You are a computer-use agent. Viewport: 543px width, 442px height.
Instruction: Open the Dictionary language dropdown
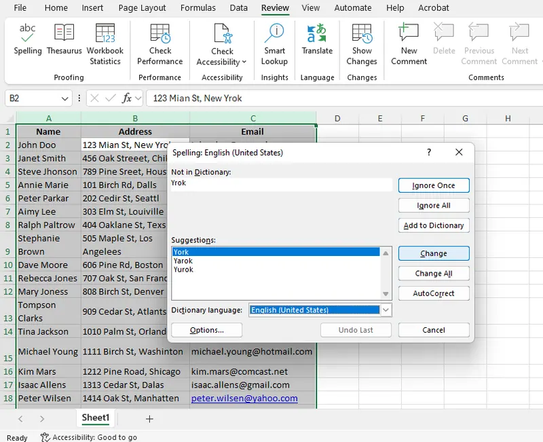[x=386, y=310]
